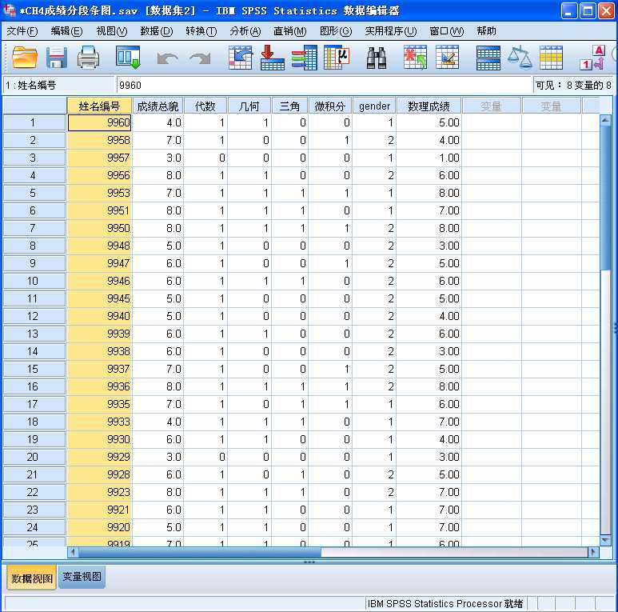Click the Insert cases icon
This screenshot has height=612, width=618.
click(x=415, y=58)
